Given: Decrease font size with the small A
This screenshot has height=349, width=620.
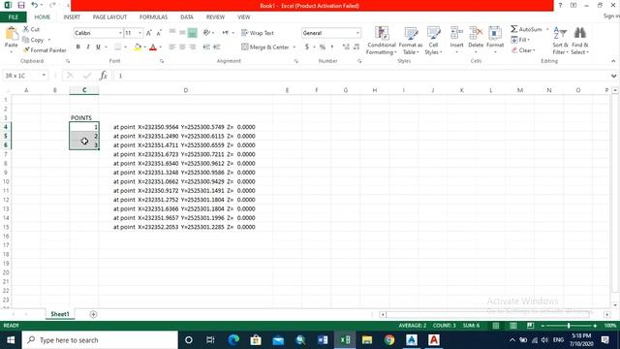Looking at the screenshot, I should tap(159, 33).
